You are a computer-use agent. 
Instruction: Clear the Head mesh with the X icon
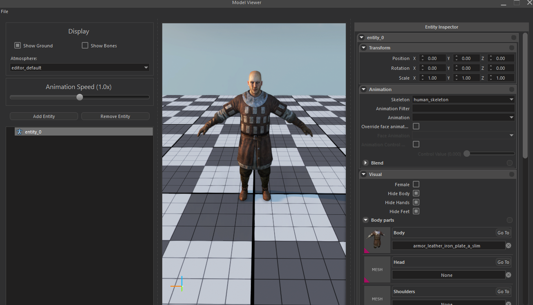[x=508, y=275]
